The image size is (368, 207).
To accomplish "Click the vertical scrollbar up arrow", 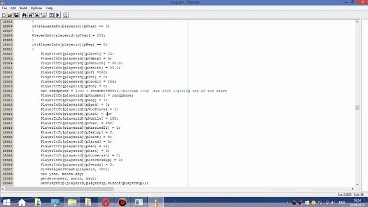I will click(x=357, y=22).
